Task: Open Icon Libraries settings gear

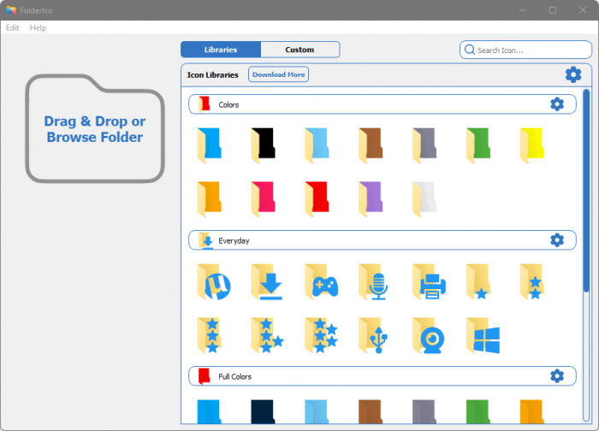Action: [573, 74]
